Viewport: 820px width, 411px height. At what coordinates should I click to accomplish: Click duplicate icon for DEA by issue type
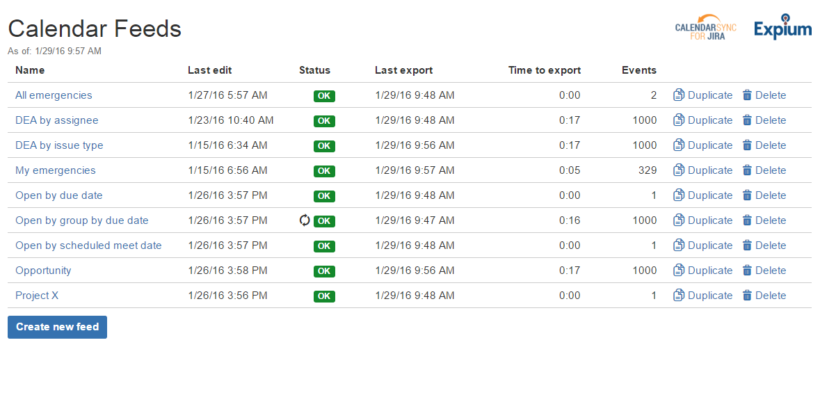tap(679, 145)
